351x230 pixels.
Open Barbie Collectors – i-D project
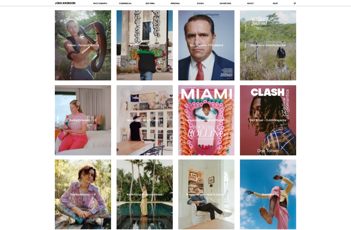(83, 120)
